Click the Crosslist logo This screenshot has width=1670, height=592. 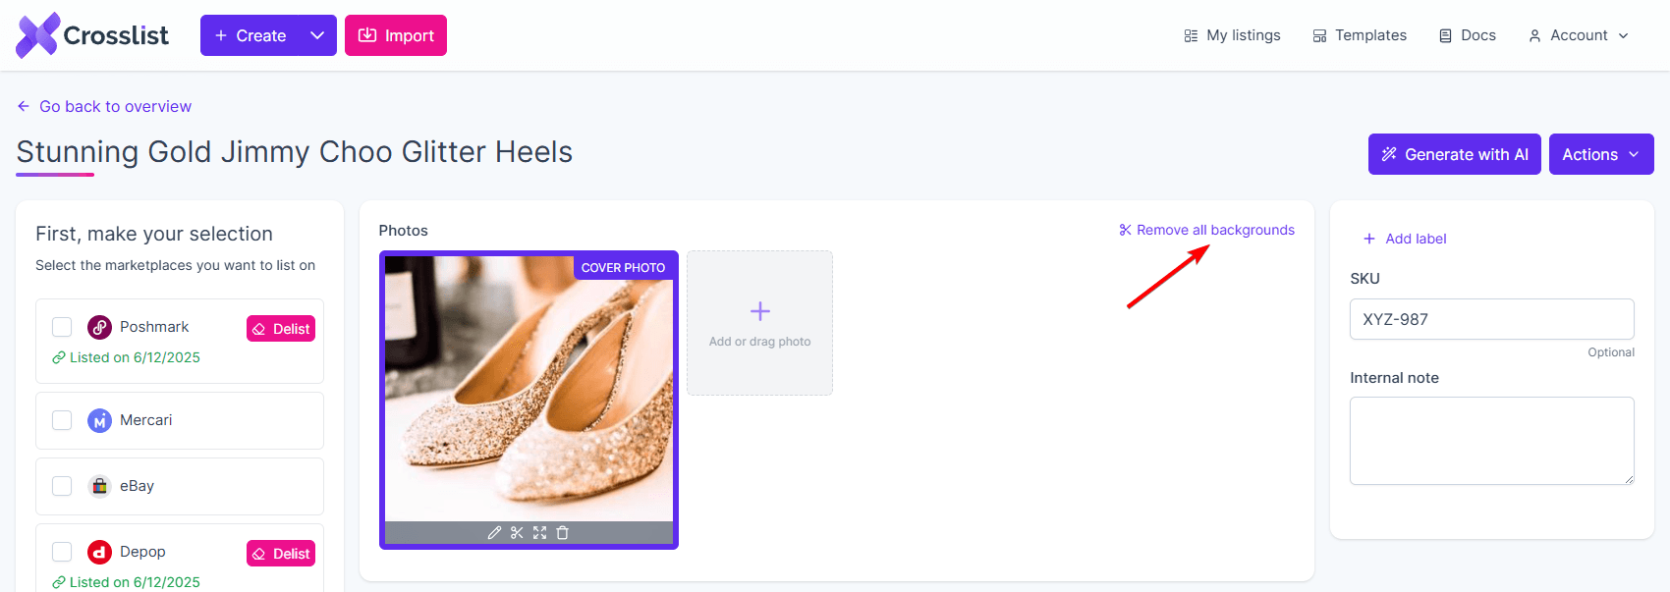tap(92, 35)
